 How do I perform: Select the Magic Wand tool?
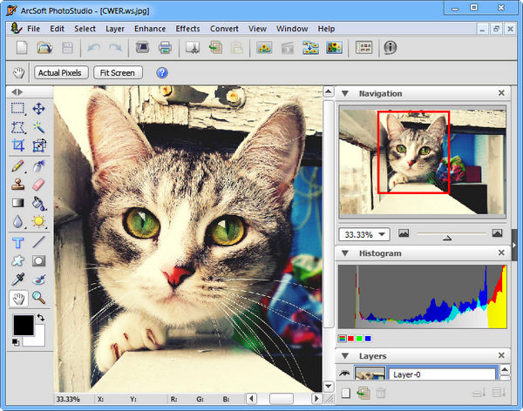tap(39, 127)
